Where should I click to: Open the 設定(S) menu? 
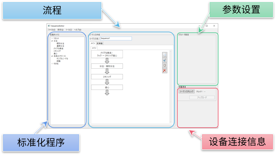(61, 30)
